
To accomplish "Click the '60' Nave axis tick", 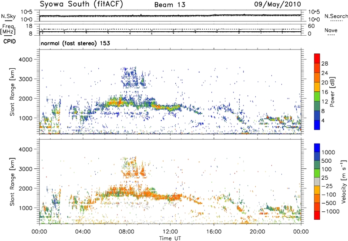I will point(311,26).
